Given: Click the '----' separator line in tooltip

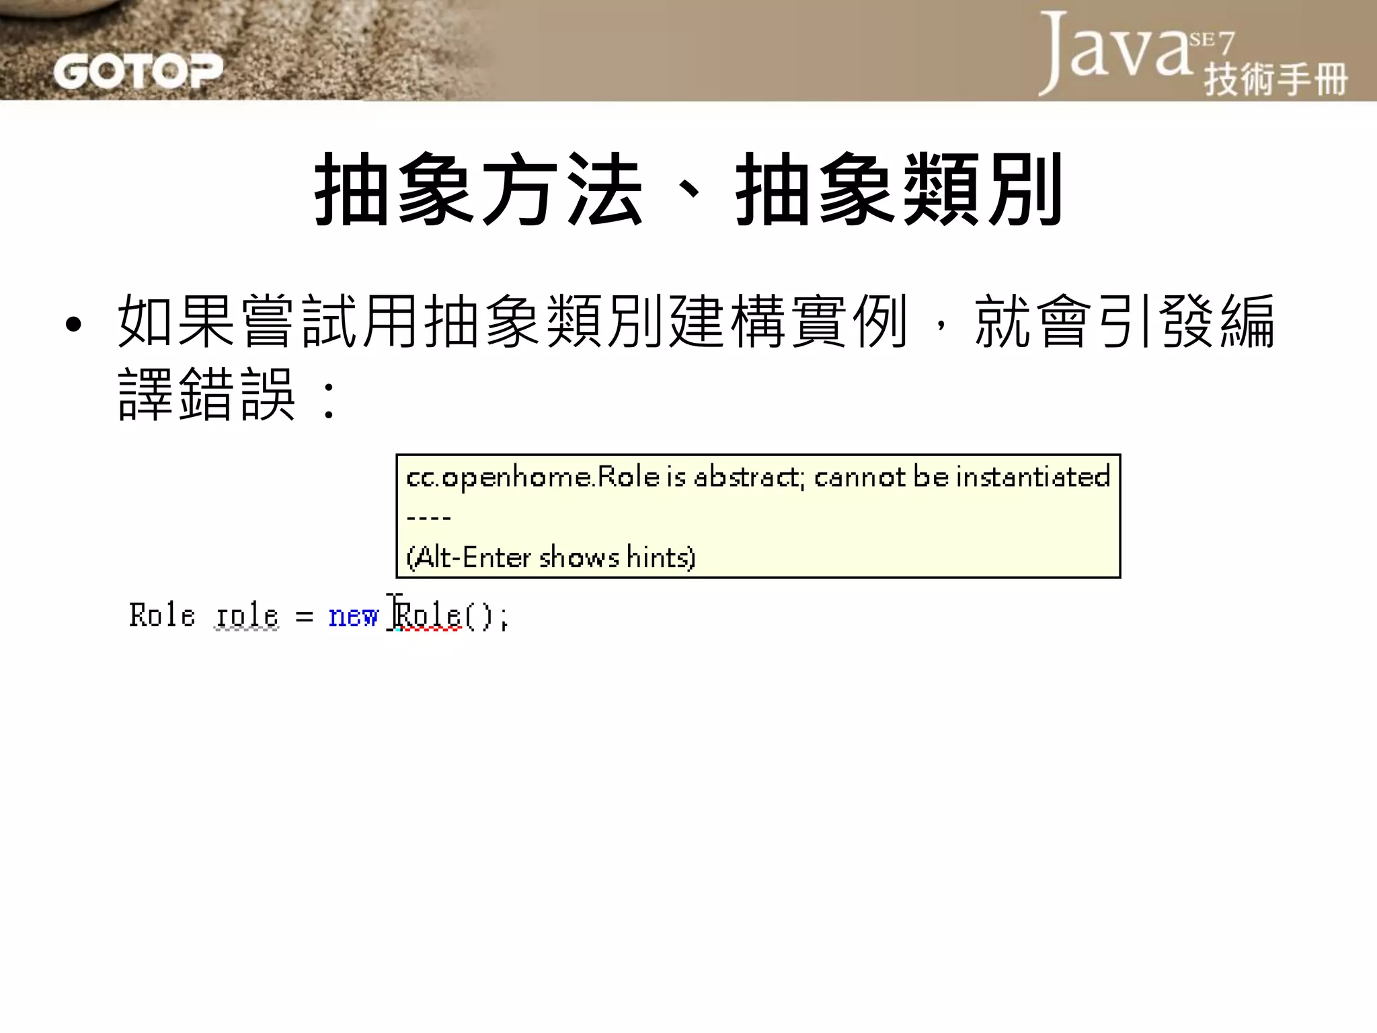Looking at the screenshot, I should pos(428,518).
